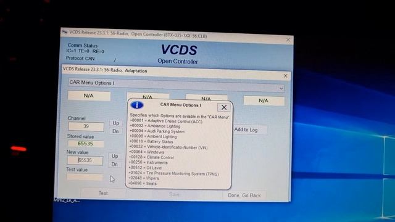Click New value Up button
This screenshot has width=395, height=222.
pyautogui.click(x=115, y=156)
